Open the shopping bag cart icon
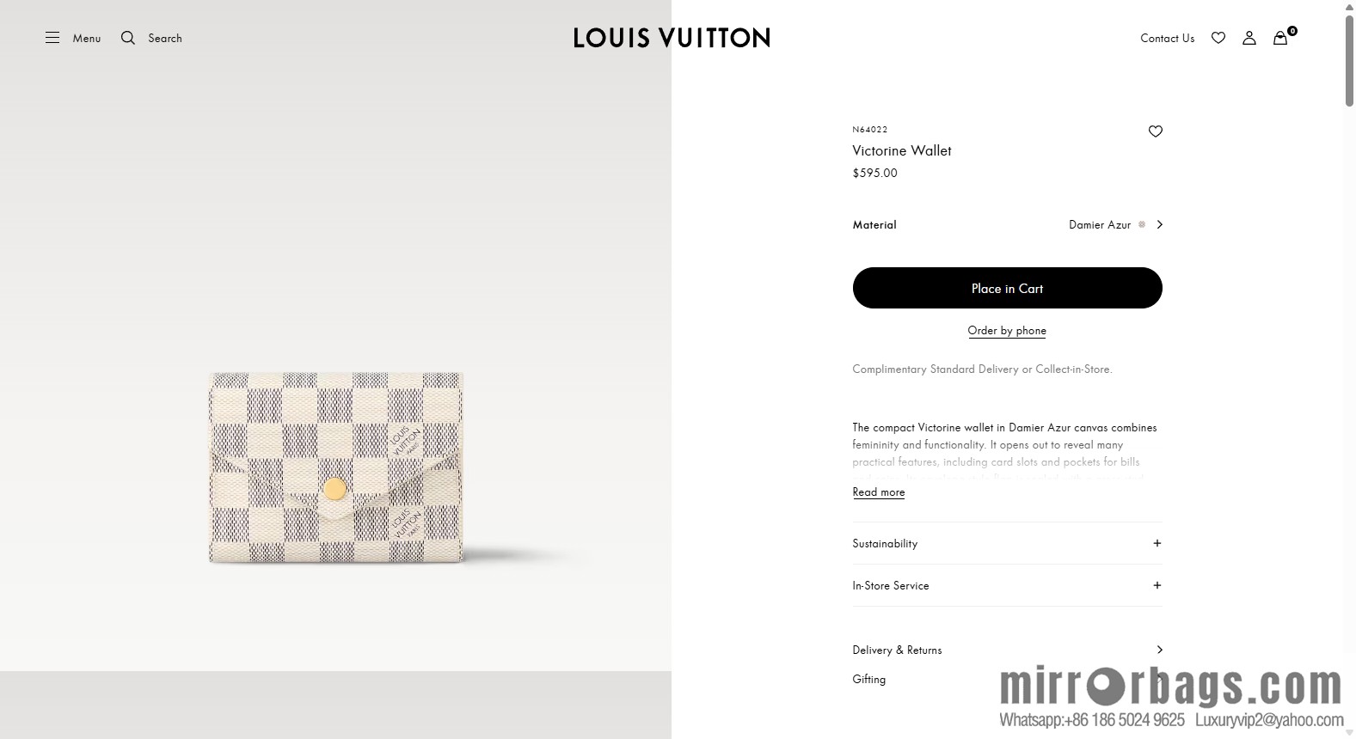The height and width of the screenshot is (739, 1356). pos(1280,38)
